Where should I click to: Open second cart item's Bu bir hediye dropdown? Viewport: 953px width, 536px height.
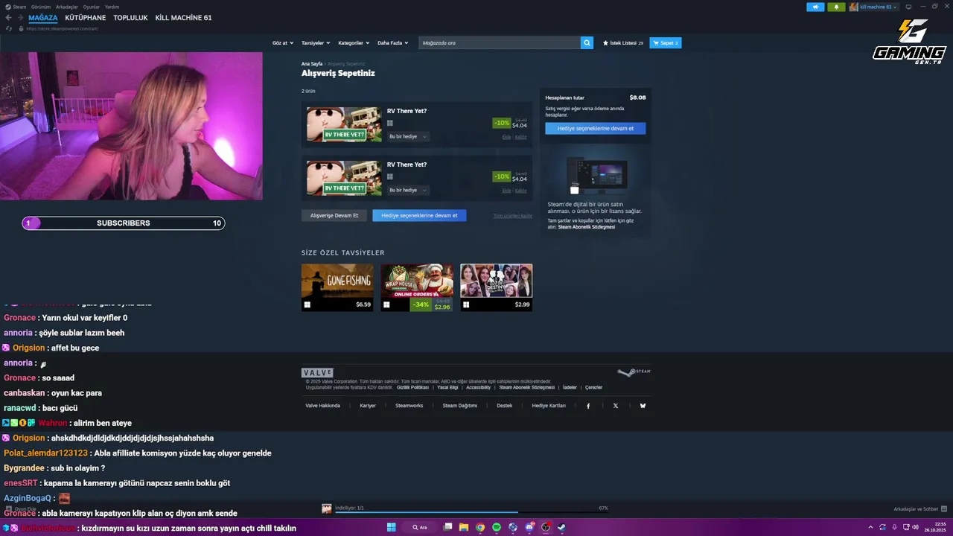click(x=408, y=191)
